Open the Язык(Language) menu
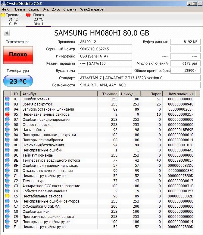 tap(92, 9)
